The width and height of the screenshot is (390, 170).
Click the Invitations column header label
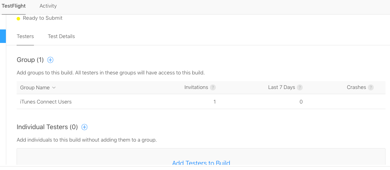tap(196, 87)
